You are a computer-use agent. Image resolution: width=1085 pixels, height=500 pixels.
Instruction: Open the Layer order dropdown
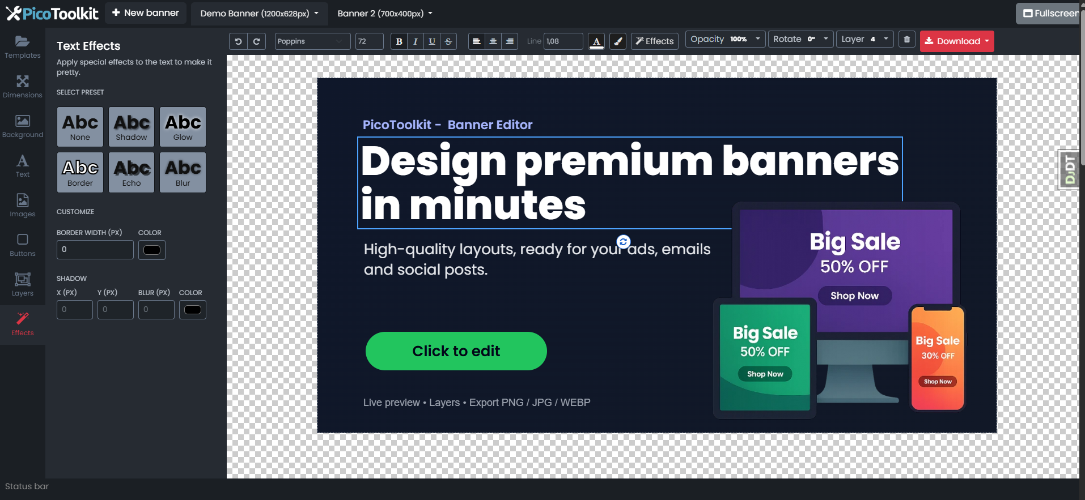865,39
